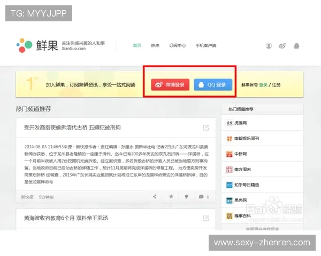Log in with the QQ登录 button
Image resolution: width=321 pixels, height=256 pixels.
pos(213,84)
